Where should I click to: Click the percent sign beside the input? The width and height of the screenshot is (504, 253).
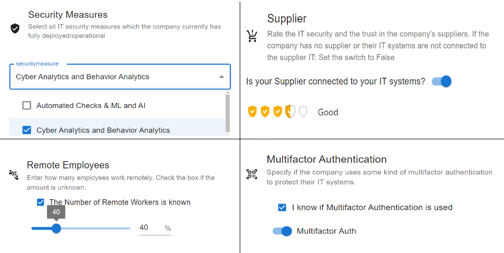point(168,228)
